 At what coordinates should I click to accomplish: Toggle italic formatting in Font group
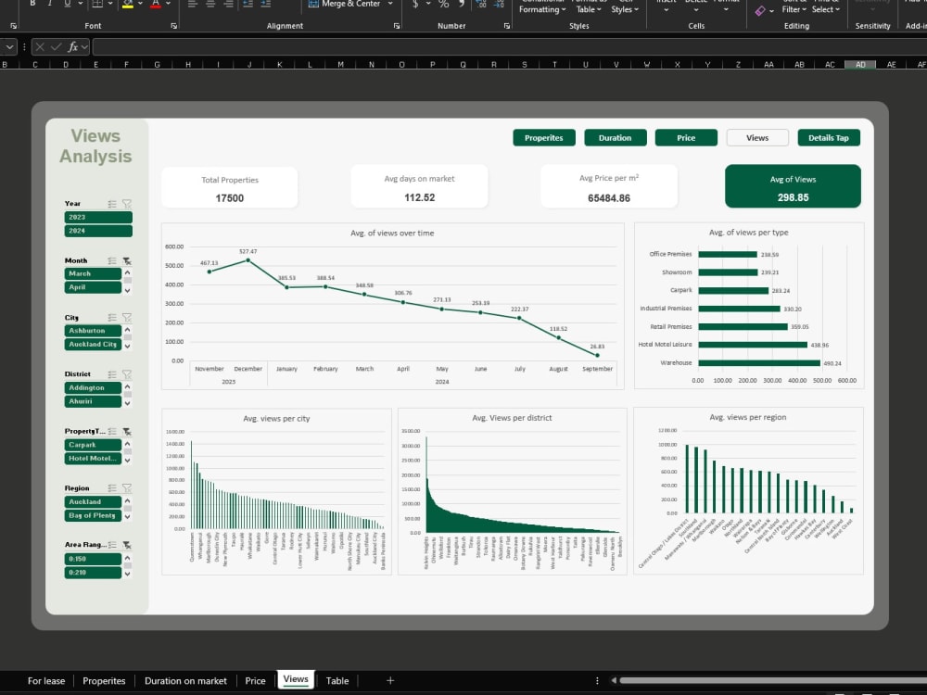coord(50,4)
